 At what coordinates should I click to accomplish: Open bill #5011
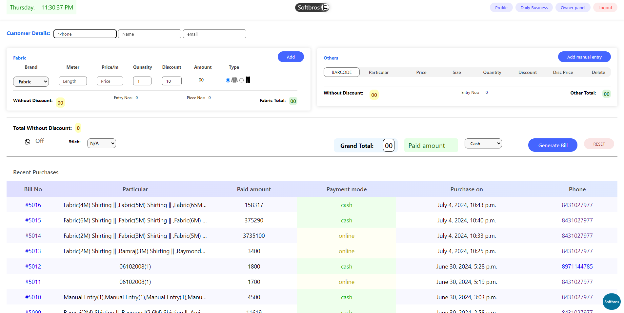pyautogui.click(x=33, y=282)
